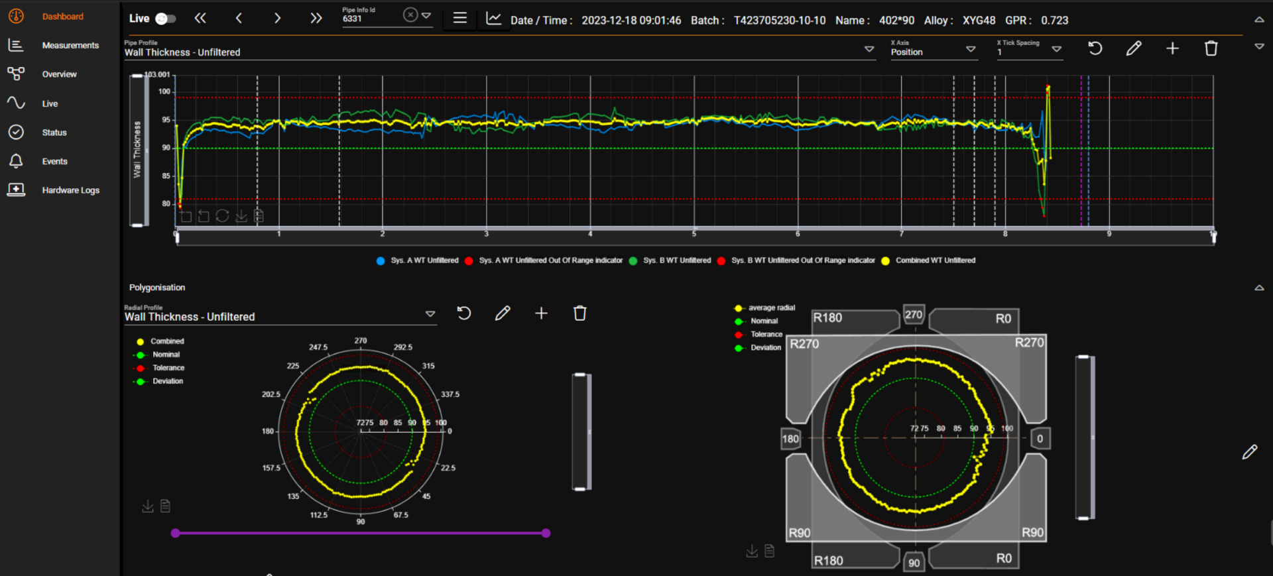This screenshot has width=1273, height=576.
Task: Open the X Tick Spacing dropdown
Action: (x=1057, y=49)
